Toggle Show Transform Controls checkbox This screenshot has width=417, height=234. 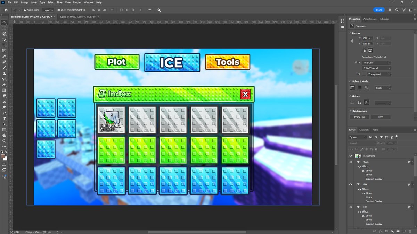pyautogui.click(x=58, y=10)
